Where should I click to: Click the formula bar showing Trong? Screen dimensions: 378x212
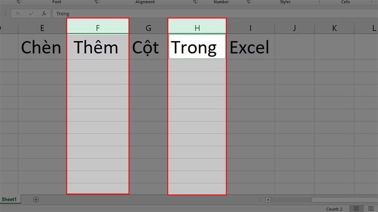215,14
